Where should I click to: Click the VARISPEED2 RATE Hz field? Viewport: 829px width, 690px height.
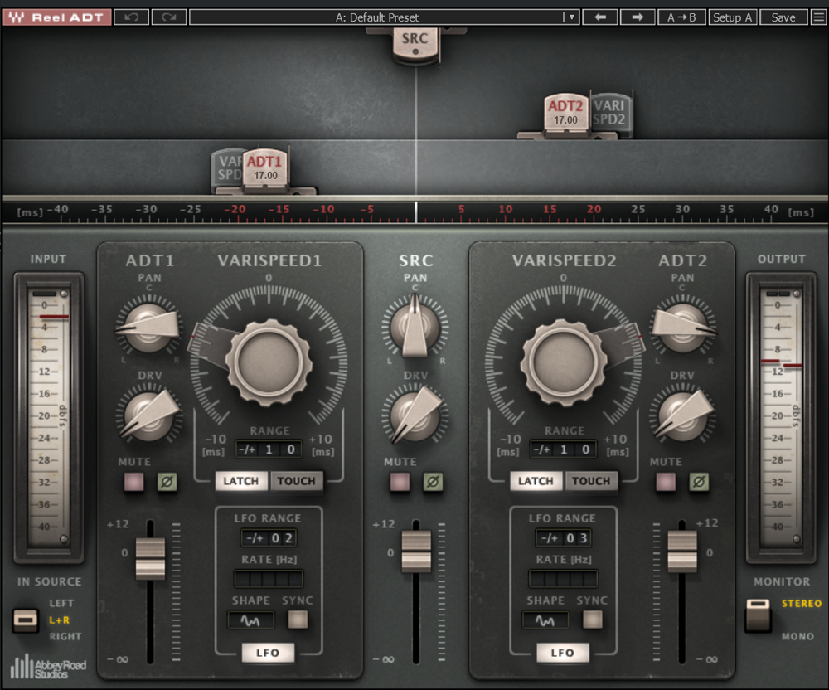click(x=564, y=579)
